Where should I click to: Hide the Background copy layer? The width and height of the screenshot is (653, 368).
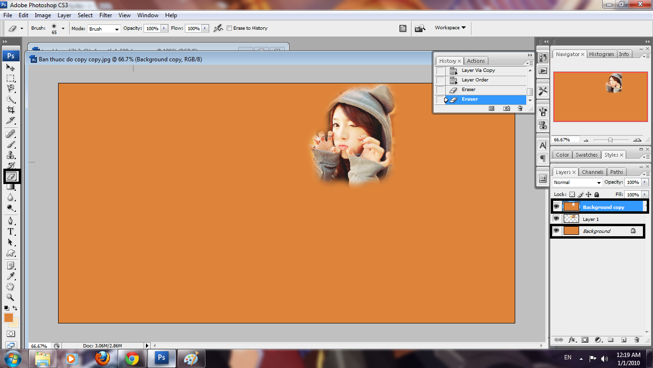click(556, 207)
